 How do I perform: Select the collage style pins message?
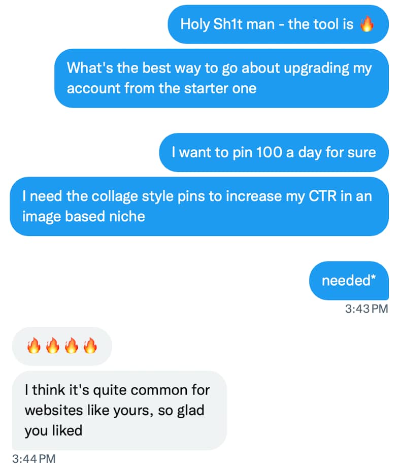pyautogui.click(x=199, y=207)
